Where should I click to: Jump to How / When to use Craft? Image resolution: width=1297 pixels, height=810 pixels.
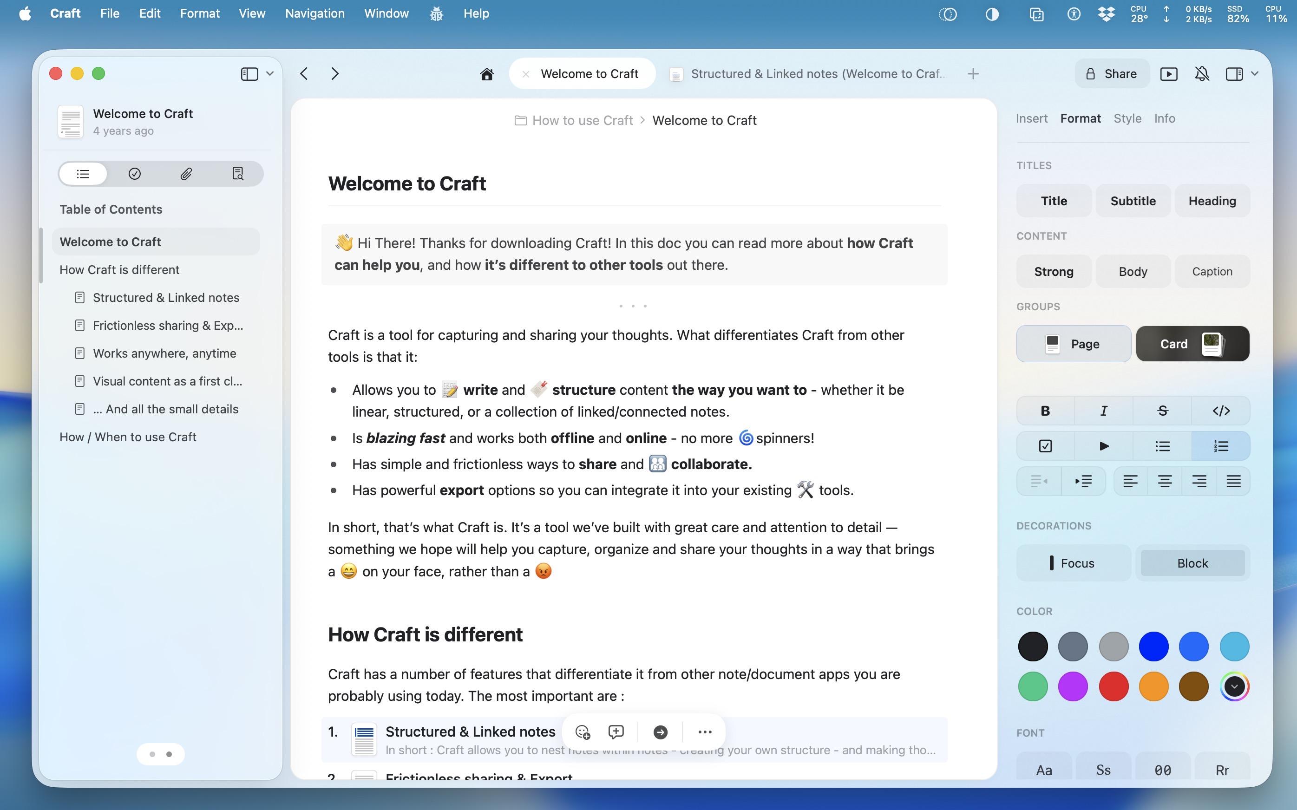click(156, 437)
